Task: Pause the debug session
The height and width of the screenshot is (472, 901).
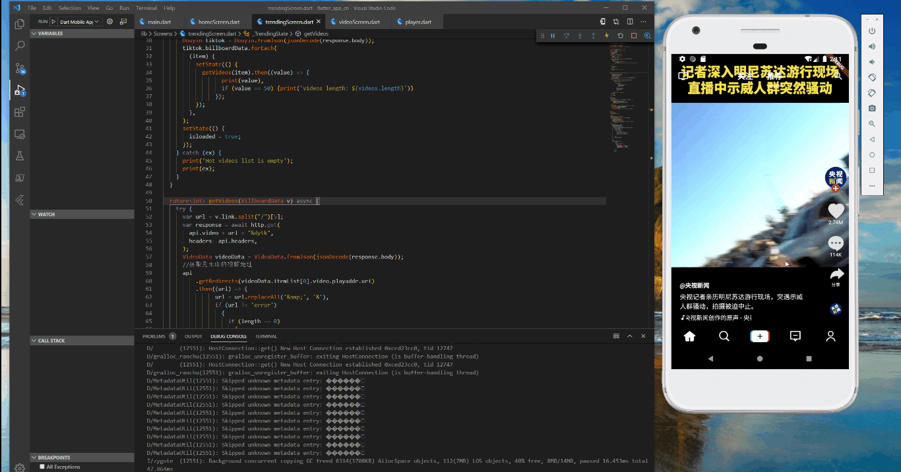Action: 553,36
